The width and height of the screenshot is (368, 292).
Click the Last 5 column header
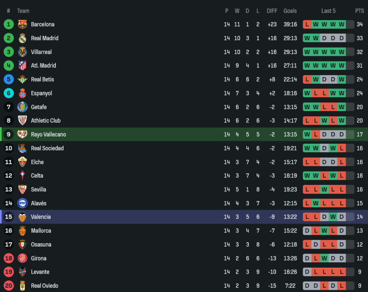tap(328, 11)
